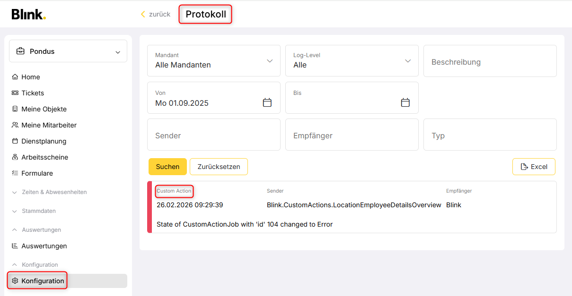Click the Home house icon in sidebar
Screen dimensions: 572x296
coord(15,77)
